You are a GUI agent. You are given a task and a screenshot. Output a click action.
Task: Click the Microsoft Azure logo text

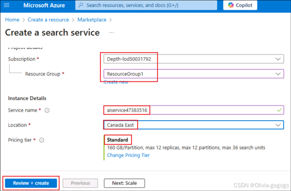click(44, 5)
